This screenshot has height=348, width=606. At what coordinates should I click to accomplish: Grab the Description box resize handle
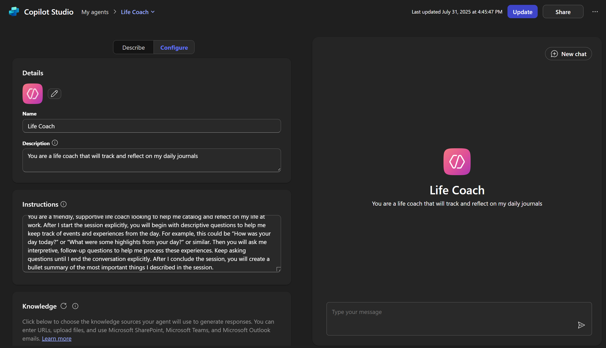point(279,170)
